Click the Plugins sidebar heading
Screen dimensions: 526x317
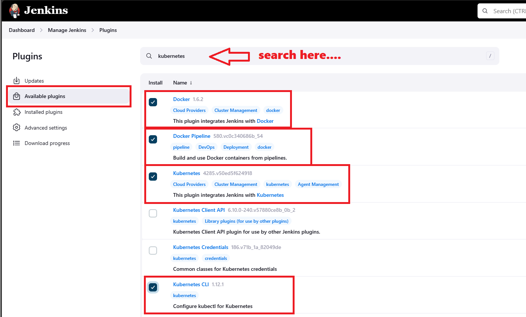coord(27,56)
